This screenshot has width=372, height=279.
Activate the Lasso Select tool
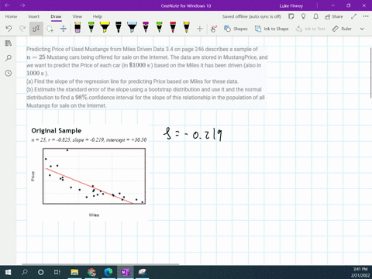tap(50, 29)
